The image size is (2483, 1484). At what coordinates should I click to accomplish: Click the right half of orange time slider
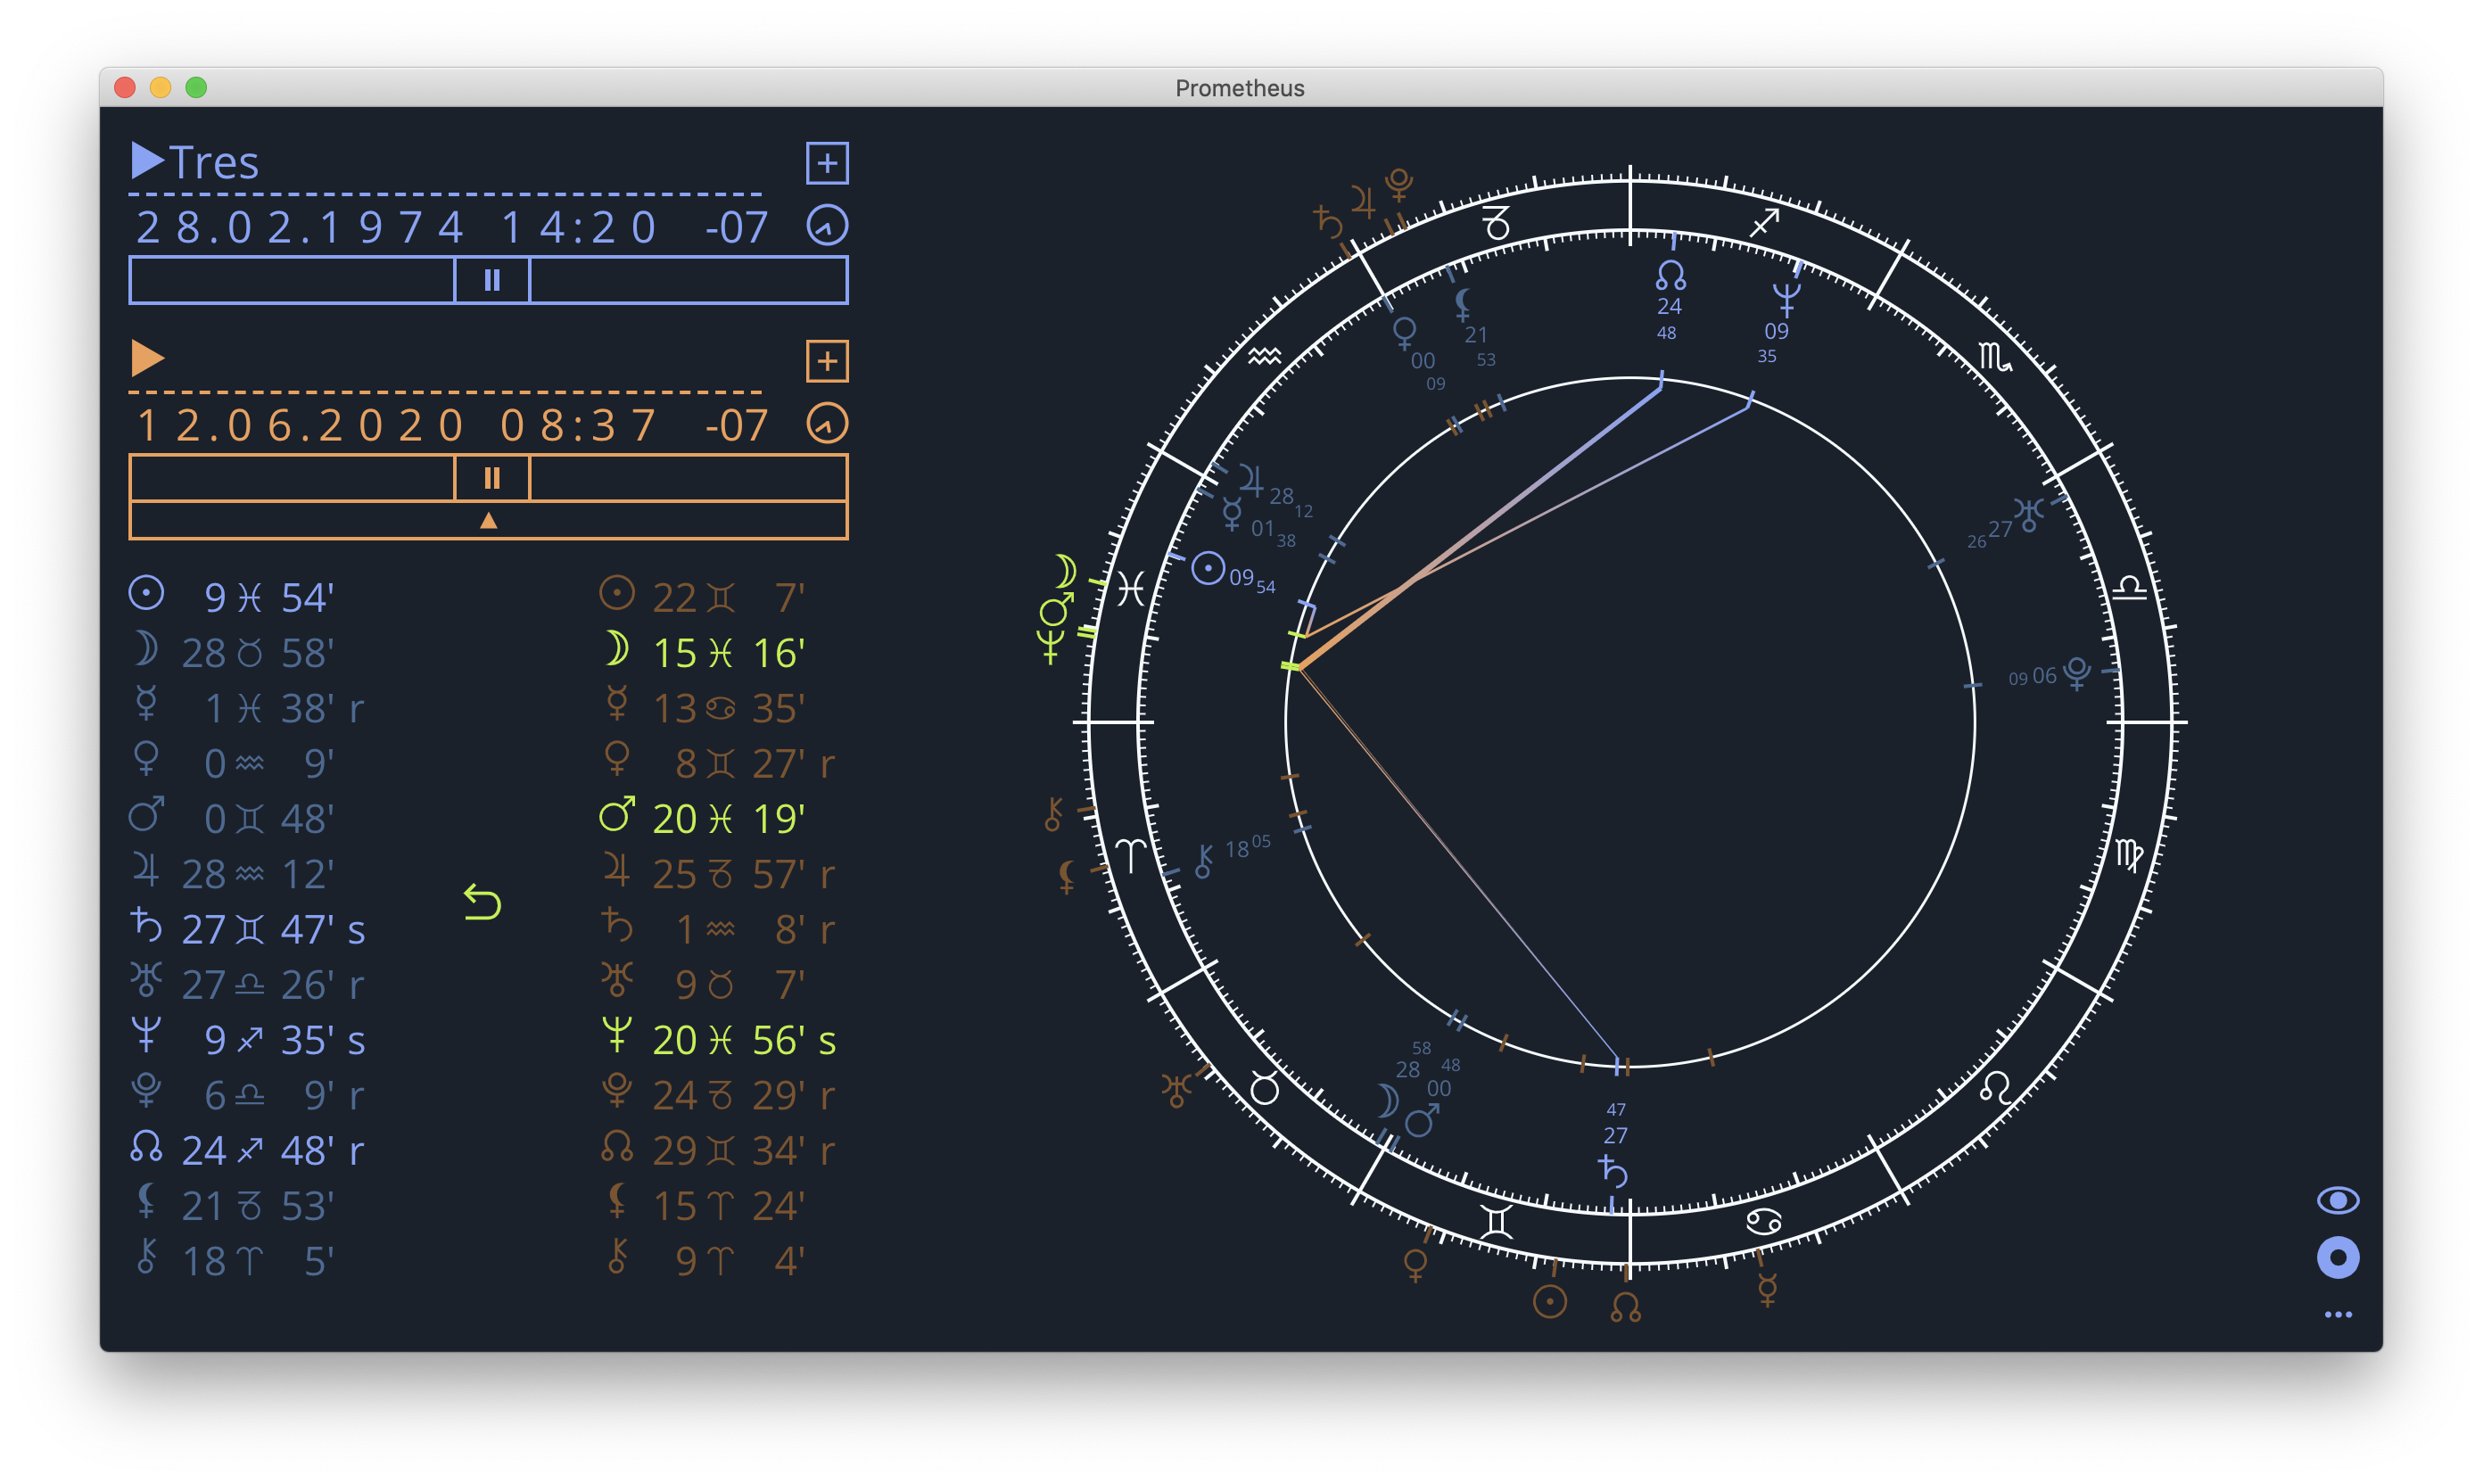click(688, 478)
